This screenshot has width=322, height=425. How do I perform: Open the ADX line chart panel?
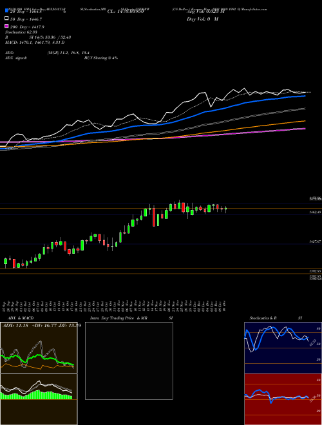pos(39,348)
